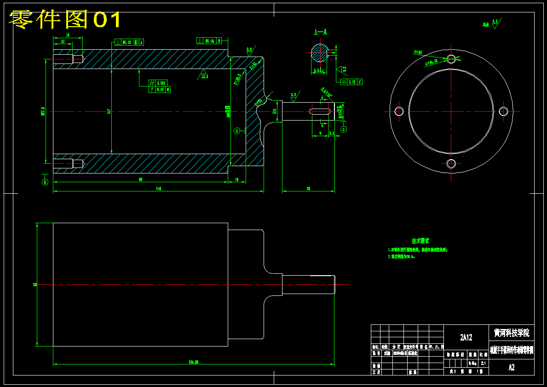Select the A—A section view label

pyautogui.click(x=320, y=33)
